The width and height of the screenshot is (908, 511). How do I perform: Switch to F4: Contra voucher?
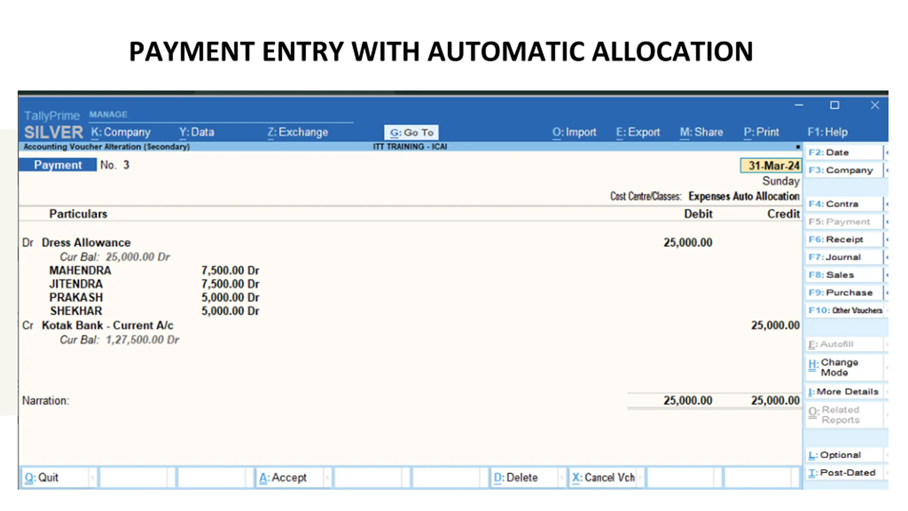click(844, 204)
